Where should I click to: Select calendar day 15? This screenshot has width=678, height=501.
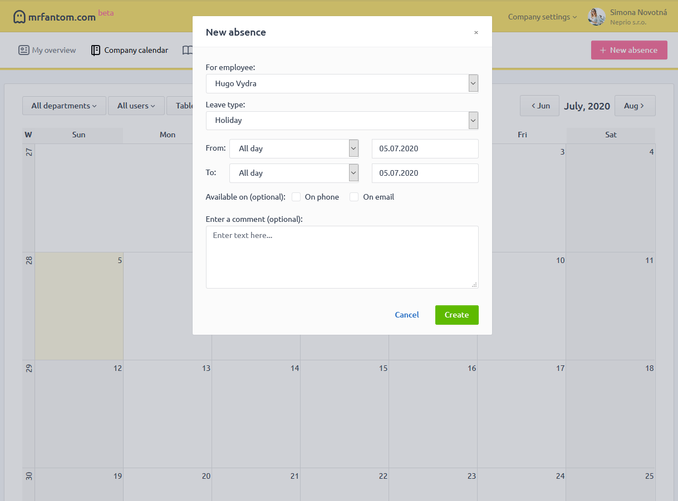coord(345,414)
